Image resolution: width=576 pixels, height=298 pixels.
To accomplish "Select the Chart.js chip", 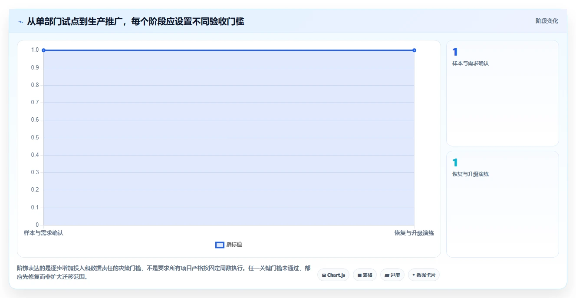I will pos(333,275).
